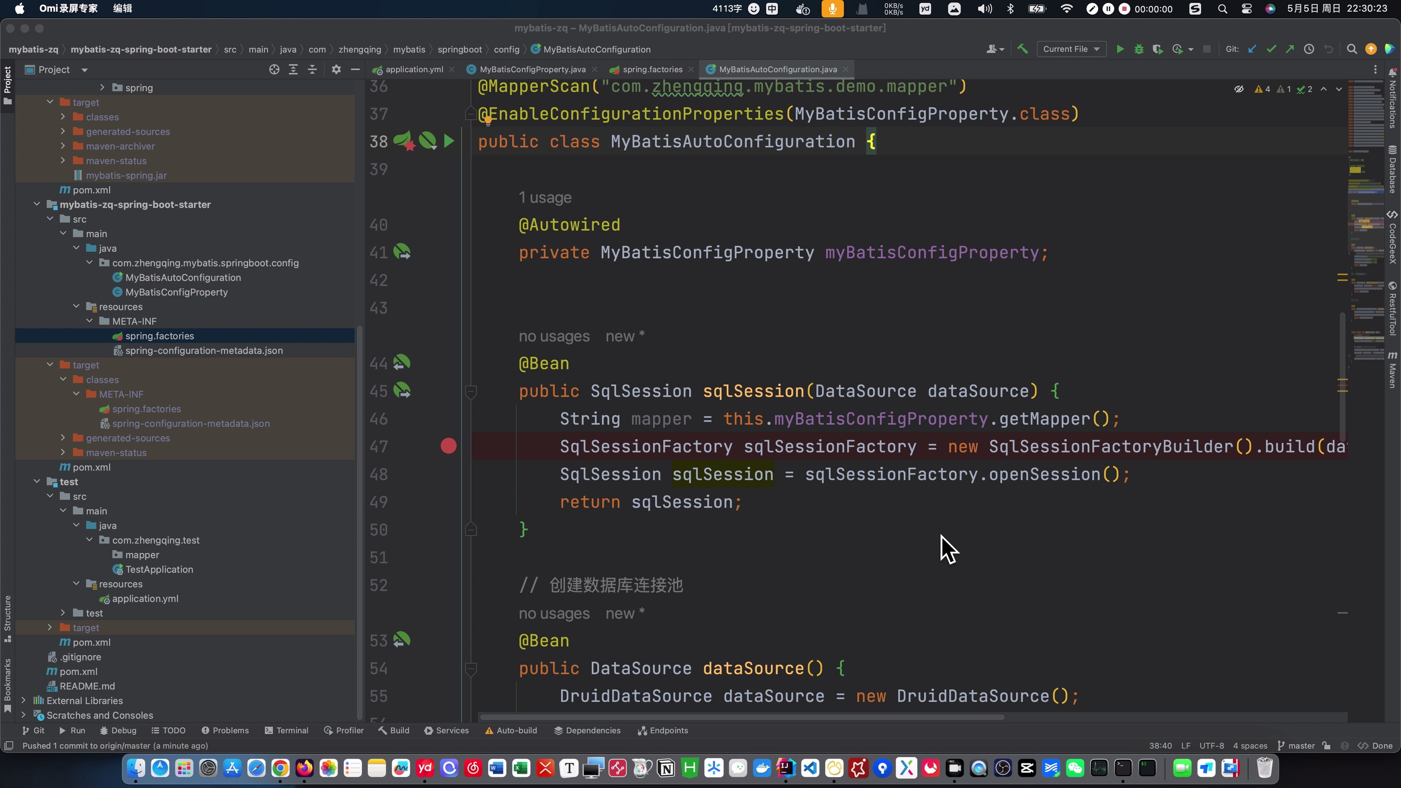
Task: Open Search Everywhere magnifier icon
Action: click(1351, 49)
